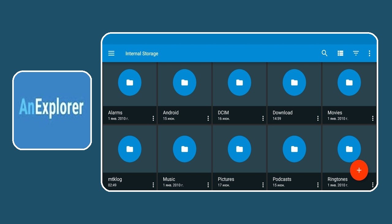Open the sort filter options
The image size is (392, 224).
click(x=356, y=53)
